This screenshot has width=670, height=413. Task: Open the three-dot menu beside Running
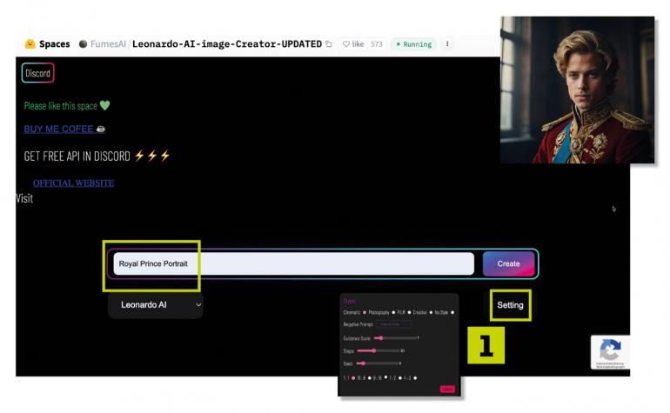447,44
